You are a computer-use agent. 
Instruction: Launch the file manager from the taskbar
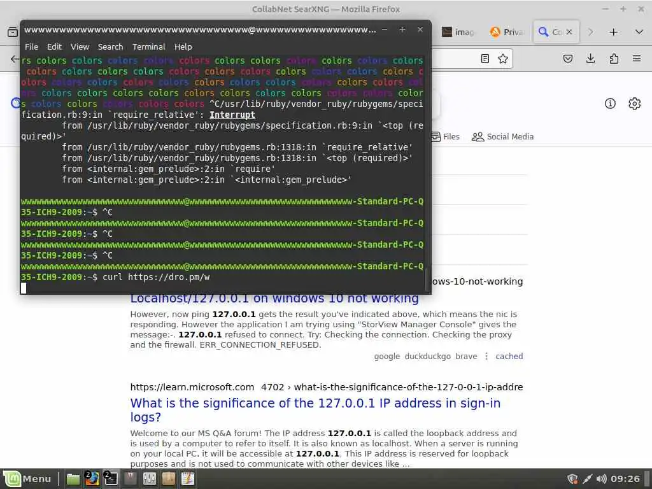coord(73,479)
